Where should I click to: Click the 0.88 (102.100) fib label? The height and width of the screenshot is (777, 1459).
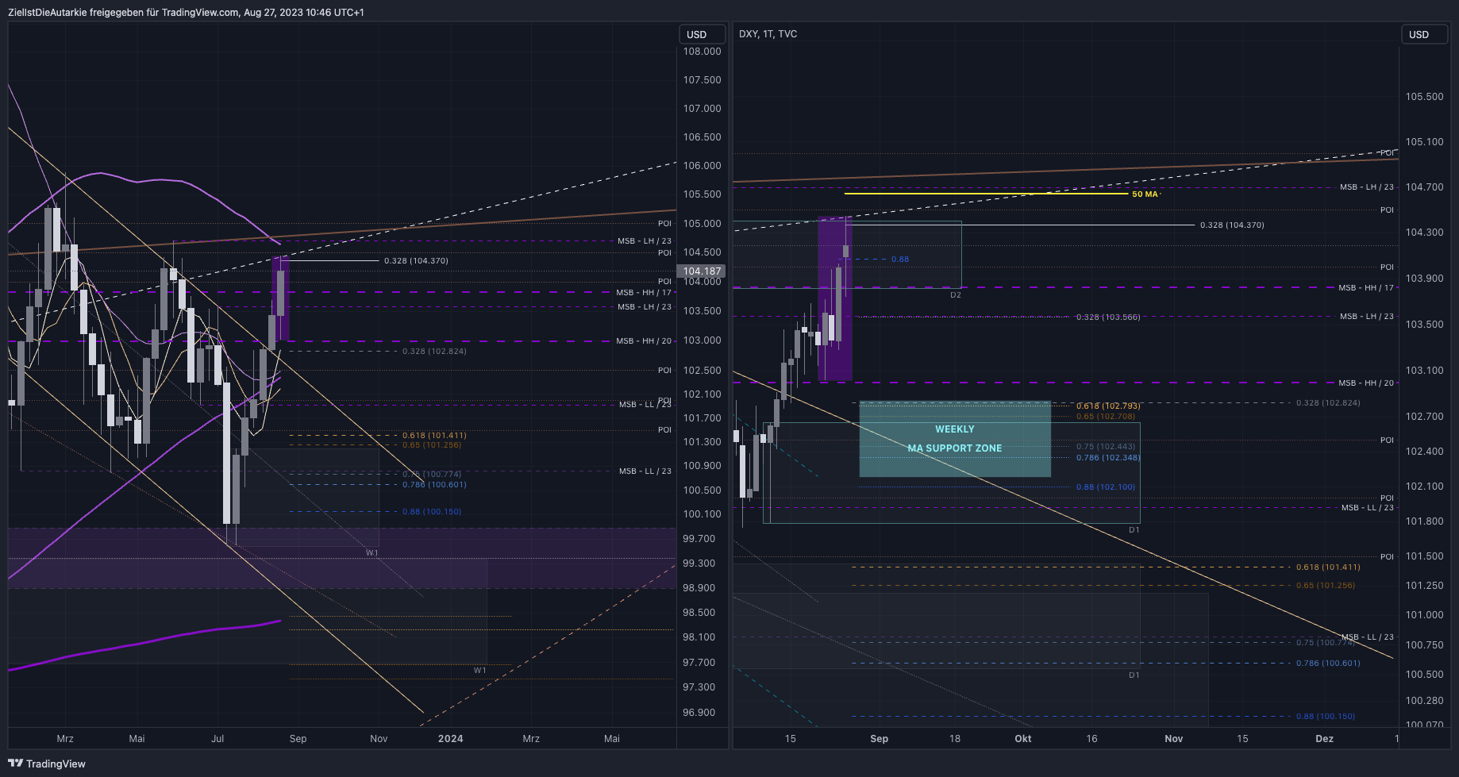click(x=1106, y=487)
